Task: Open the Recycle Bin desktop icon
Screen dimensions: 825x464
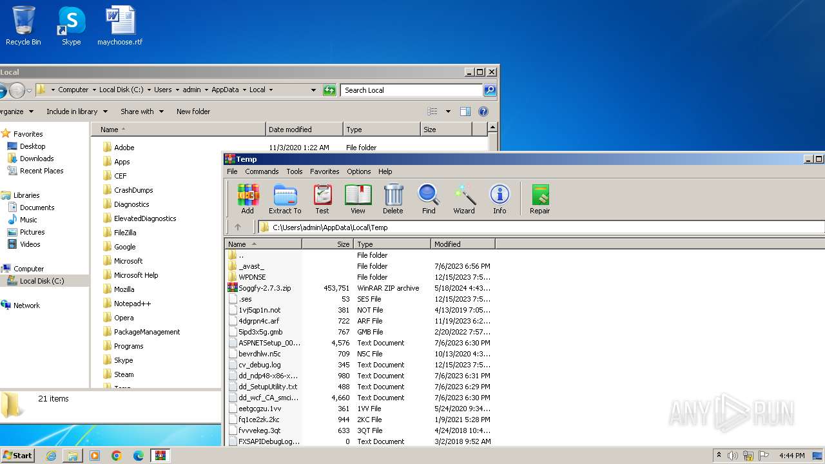Action: (23, 26)
